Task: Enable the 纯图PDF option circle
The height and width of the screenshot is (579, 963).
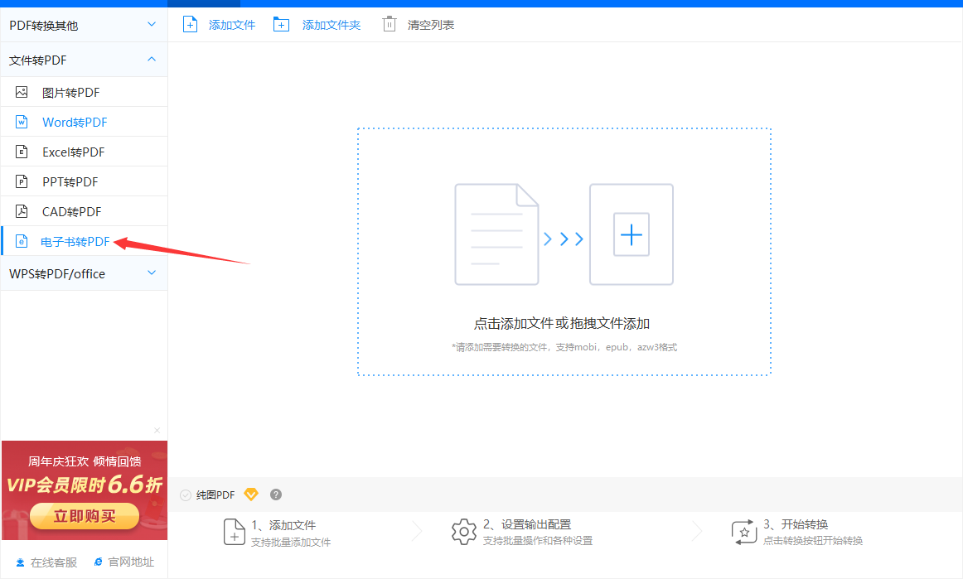Action: tap(186, 495)
